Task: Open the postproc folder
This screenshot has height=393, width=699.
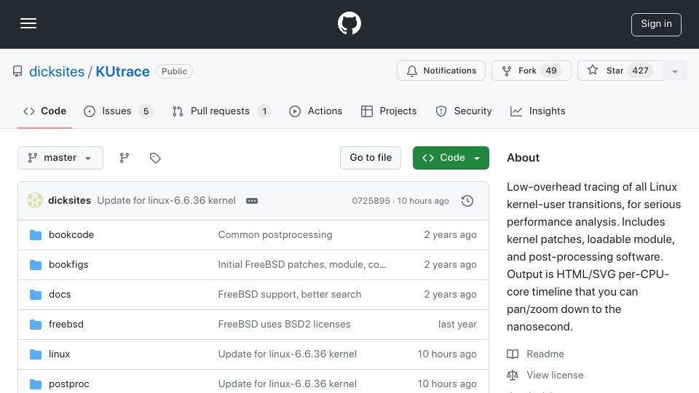Action: click(x=69, y=384)
